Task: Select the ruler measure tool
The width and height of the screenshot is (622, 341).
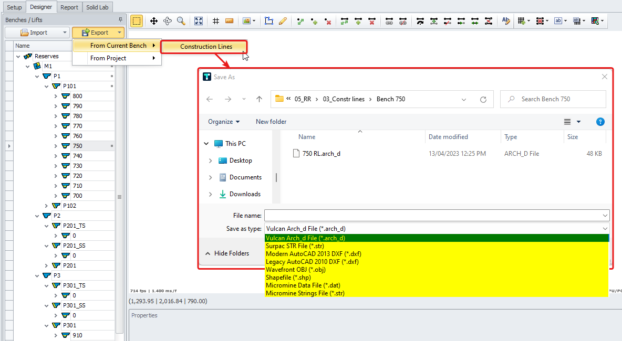Action: [x=229, y=21]
